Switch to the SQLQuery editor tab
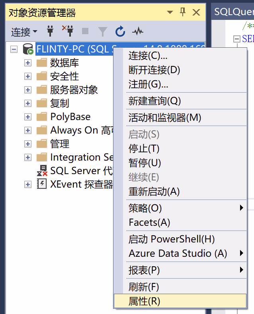Viewport: 254px width, 314px height. [233, 12]
